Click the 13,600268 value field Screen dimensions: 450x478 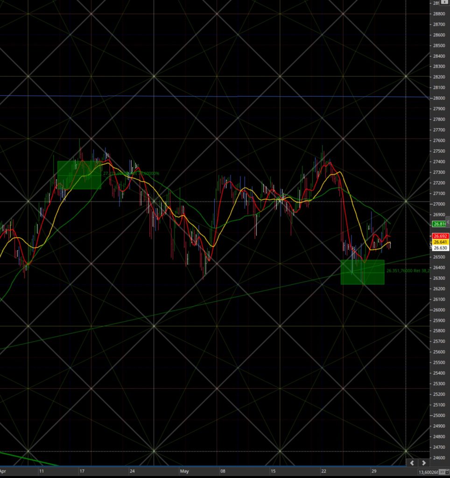pos(428,472)
